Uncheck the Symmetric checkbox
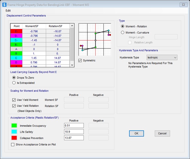 click(x=80, y=60)
